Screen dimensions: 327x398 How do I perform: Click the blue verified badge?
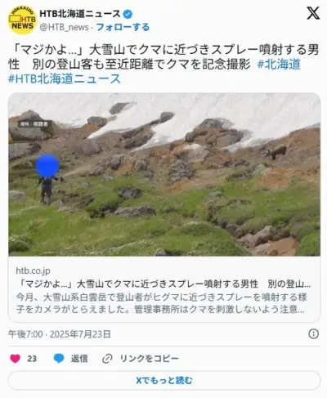point(128,14)
